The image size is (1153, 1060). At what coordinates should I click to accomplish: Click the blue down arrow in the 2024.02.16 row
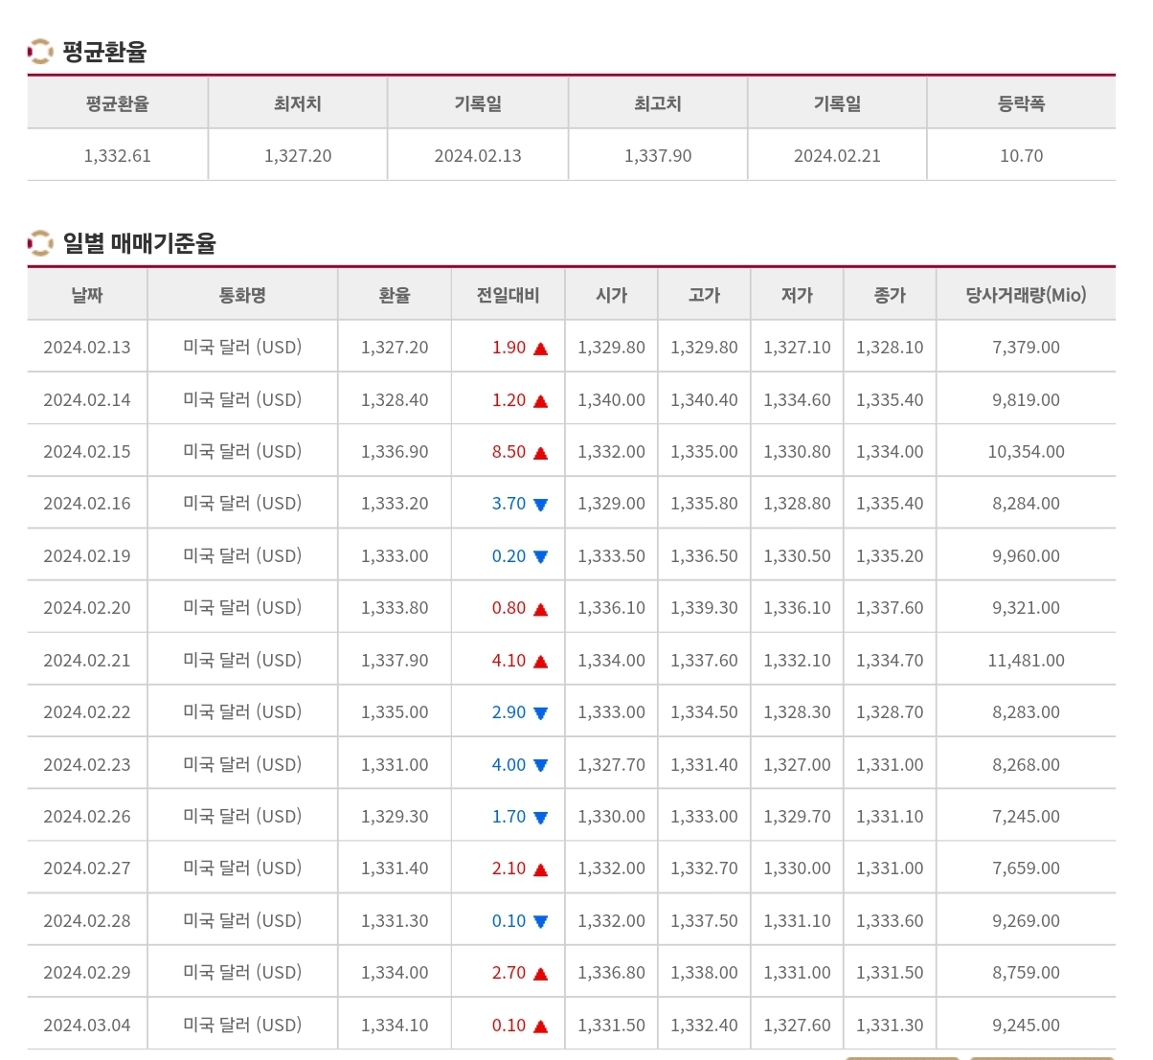[540, 505]
